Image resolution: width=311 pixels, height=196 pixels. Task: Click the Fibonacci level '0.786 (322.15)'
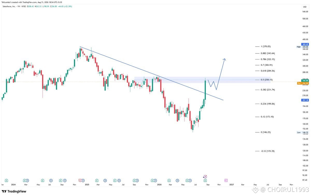pyautogui.click(x=268, y=59)
